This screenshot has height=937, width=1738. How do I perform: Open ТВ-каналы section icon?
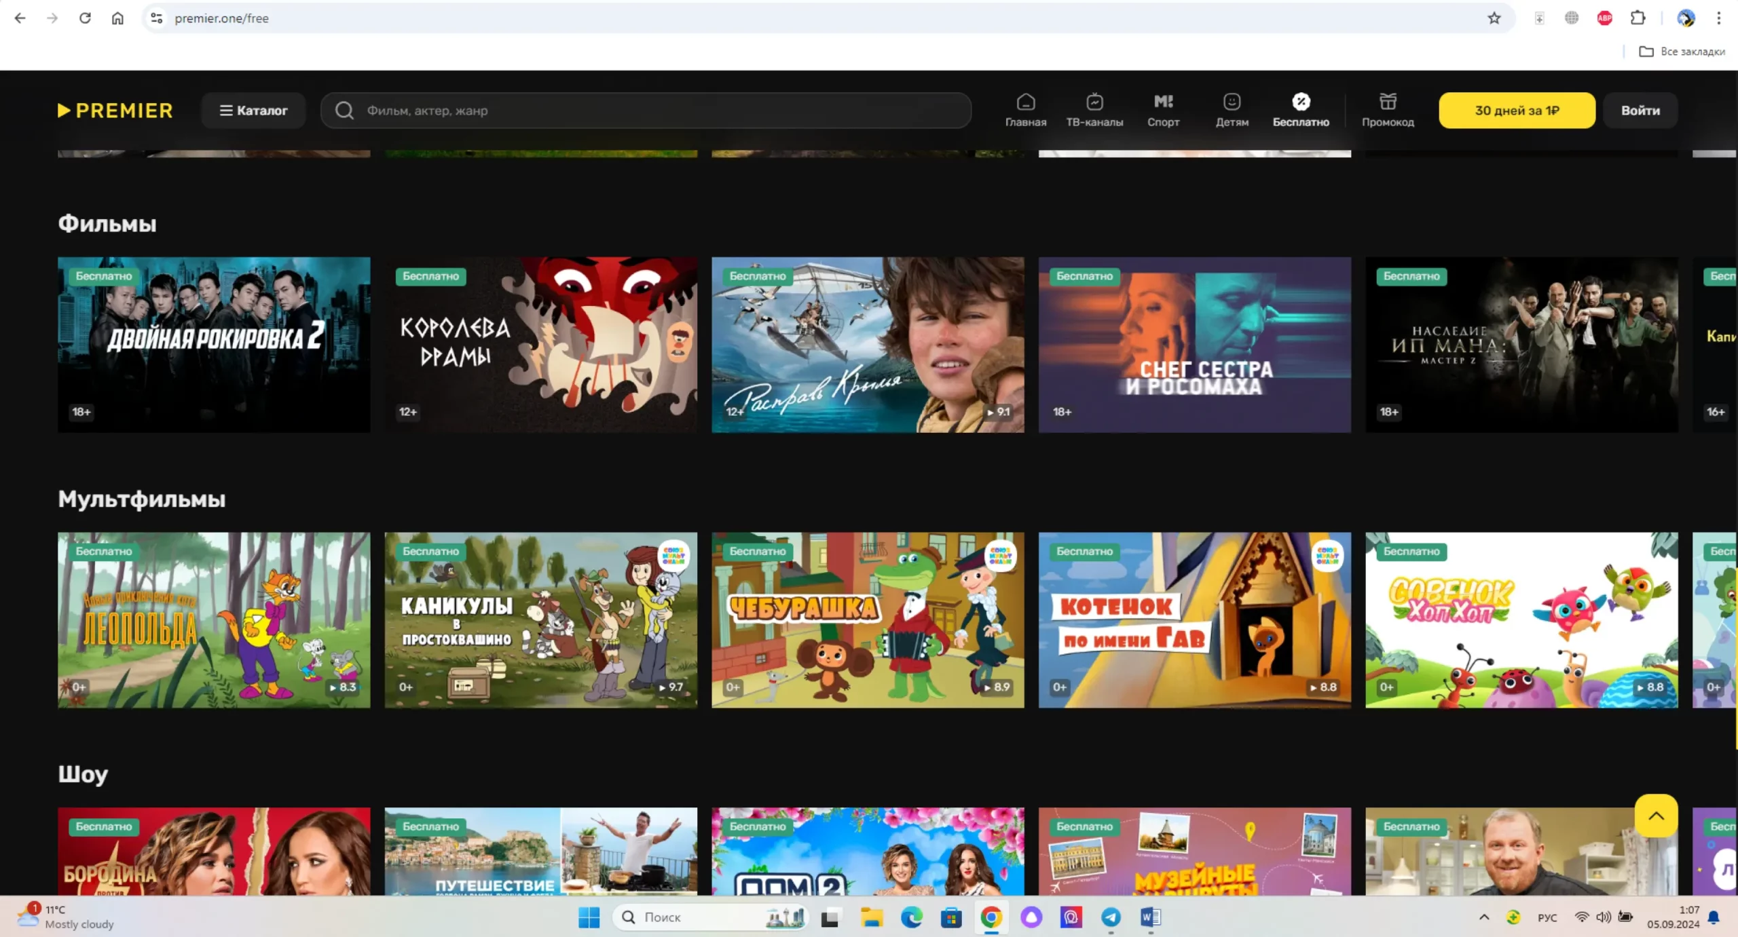pyautogui.click(x=1094, y=110)
